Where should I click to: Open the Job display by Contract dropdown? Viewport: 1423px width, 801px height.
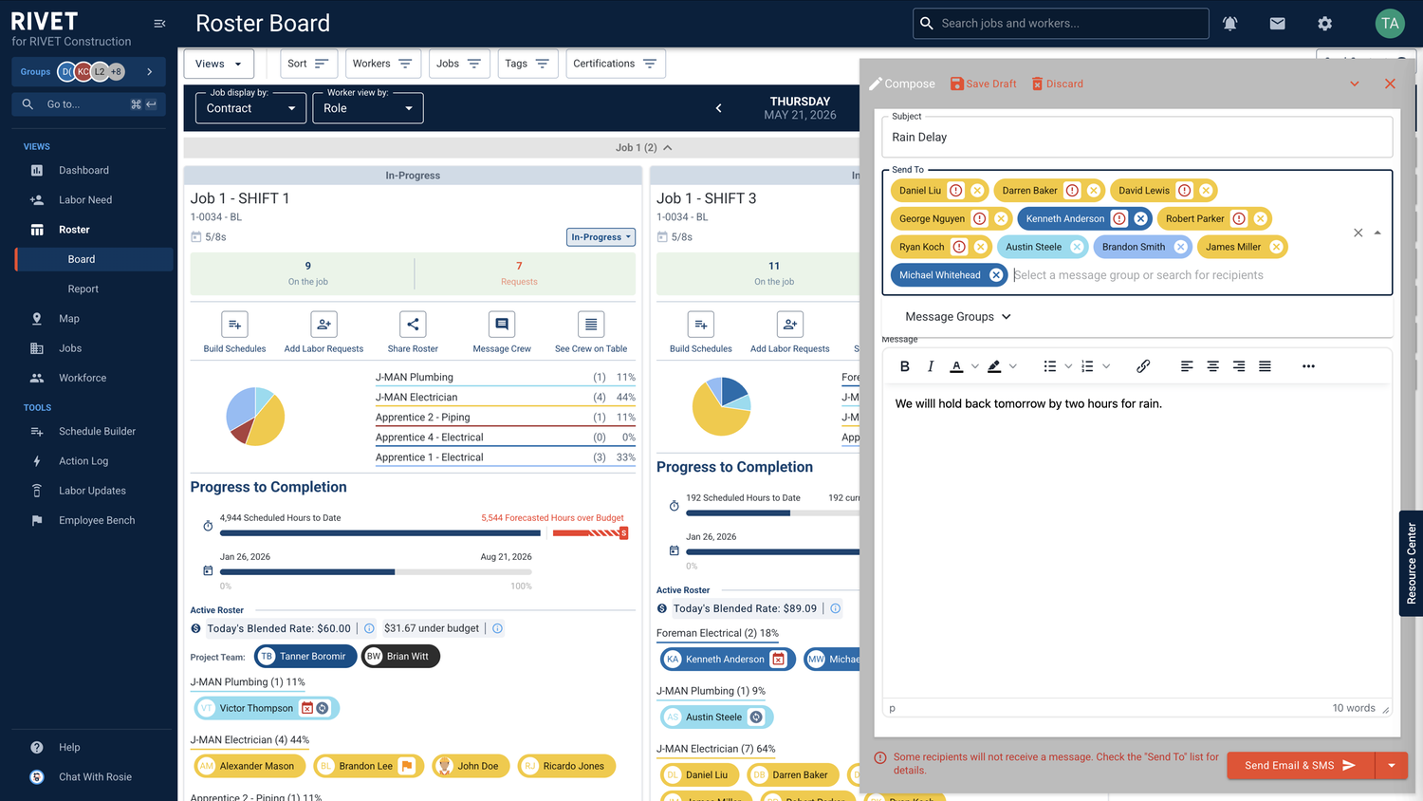(x=250, y=108)
